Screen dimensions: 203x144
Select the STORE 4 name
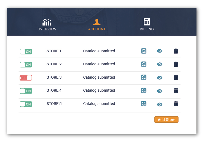point(54,90)
